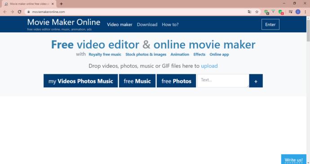
Task: Open the free Music button
Action: tap(137, 81)
